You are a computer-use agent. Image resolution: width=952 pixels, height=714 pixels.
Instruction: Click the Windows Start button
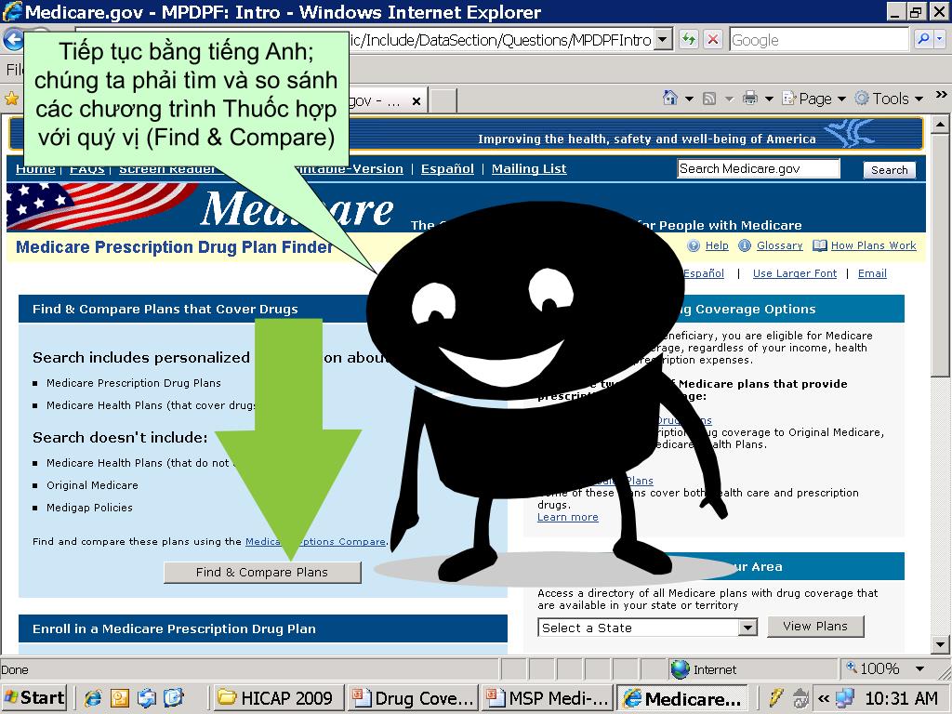pos(34,697)
